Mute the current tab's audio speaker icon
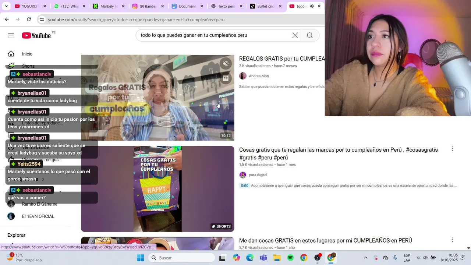This screenshot has width=471, height=265. click(x=312, y=6)
